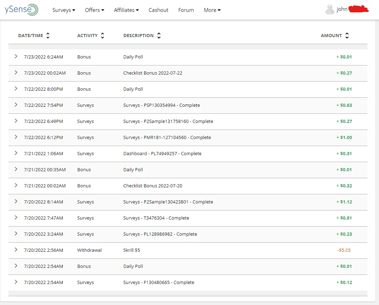Click the 7/21/2022 1:06AM timestamp

click(x=43, y=153)
